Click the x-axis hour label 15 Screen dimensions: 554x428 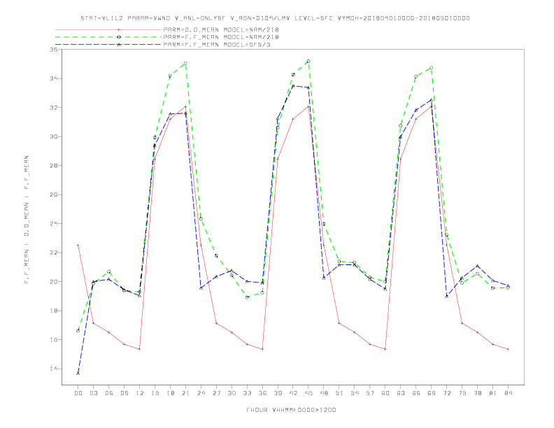click(x=155, y=393)
